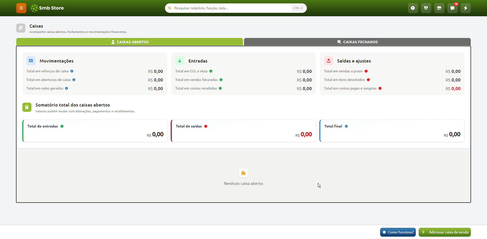Open chat messages with 16 badge

tap(453, 8)
